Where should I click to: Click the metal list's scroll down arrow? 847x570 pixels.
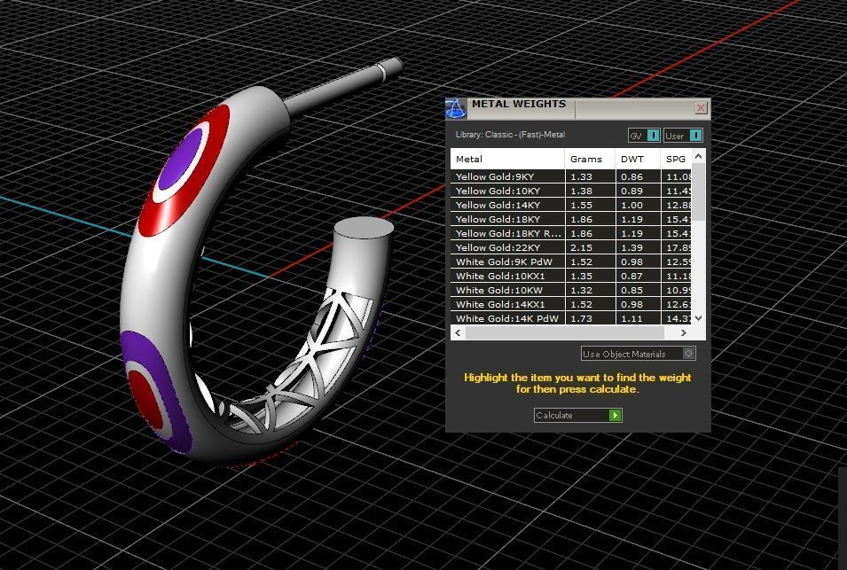[699, 318]
